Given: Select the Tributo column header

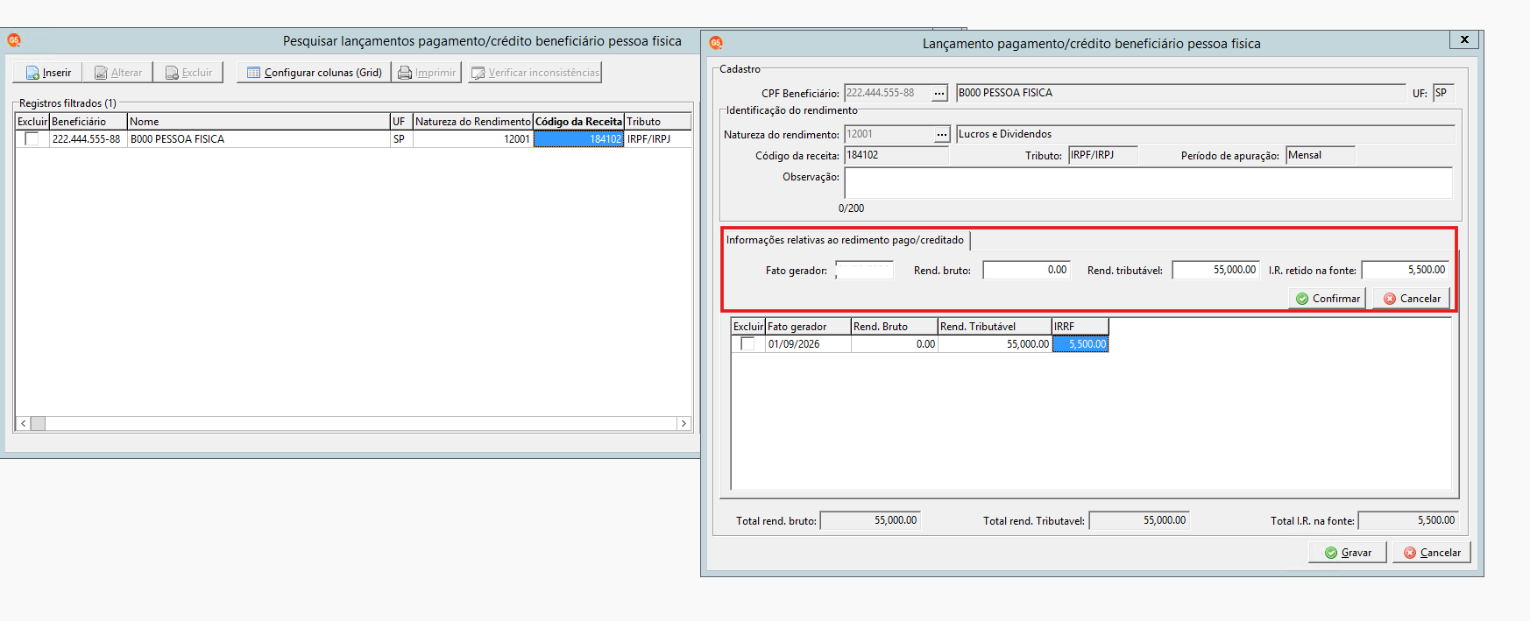Looking at the screenshot, I should pyautogui.click(x=658, y=122).
